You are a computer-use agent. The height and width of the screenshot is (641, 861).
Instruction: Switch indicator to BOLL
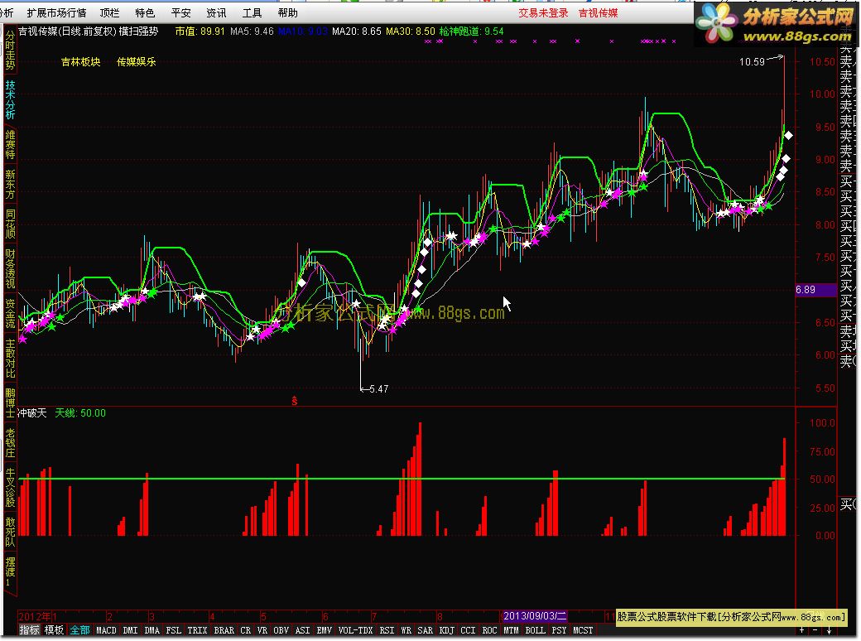coord(535,630)
